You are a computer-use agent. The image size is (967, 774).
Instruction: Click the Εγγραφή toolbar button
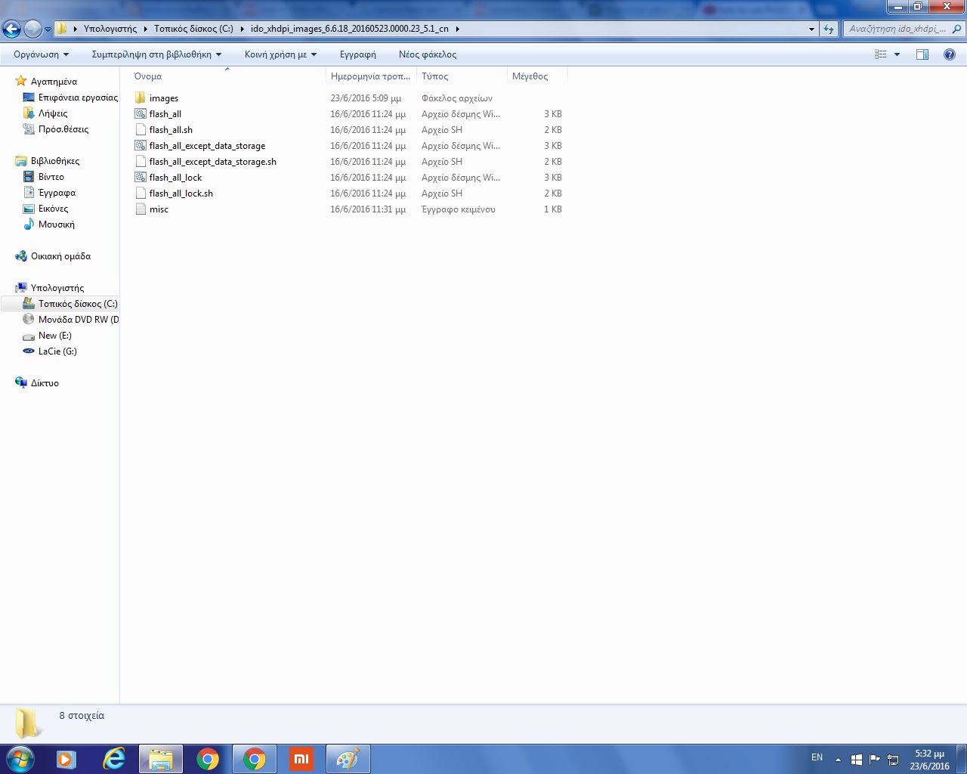pos(357,54)
